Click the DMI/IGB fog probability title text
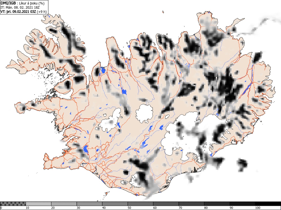281x210 pixels. [22, 3]
